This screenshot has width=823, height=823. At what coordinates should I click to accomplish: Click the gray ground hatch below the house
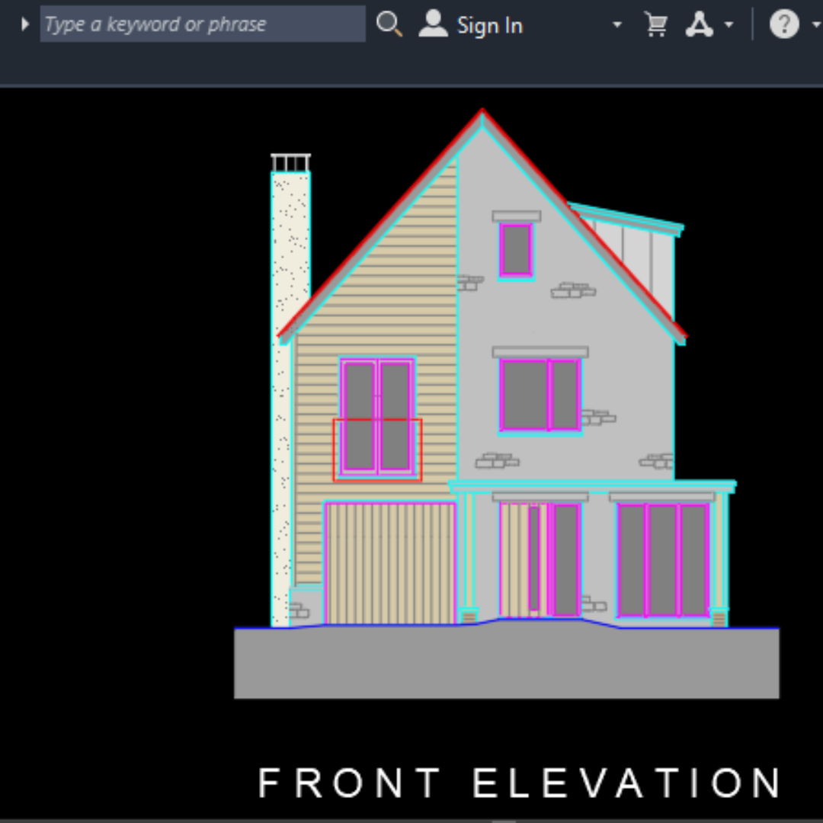pyautogui.click(x=506, y=663)
